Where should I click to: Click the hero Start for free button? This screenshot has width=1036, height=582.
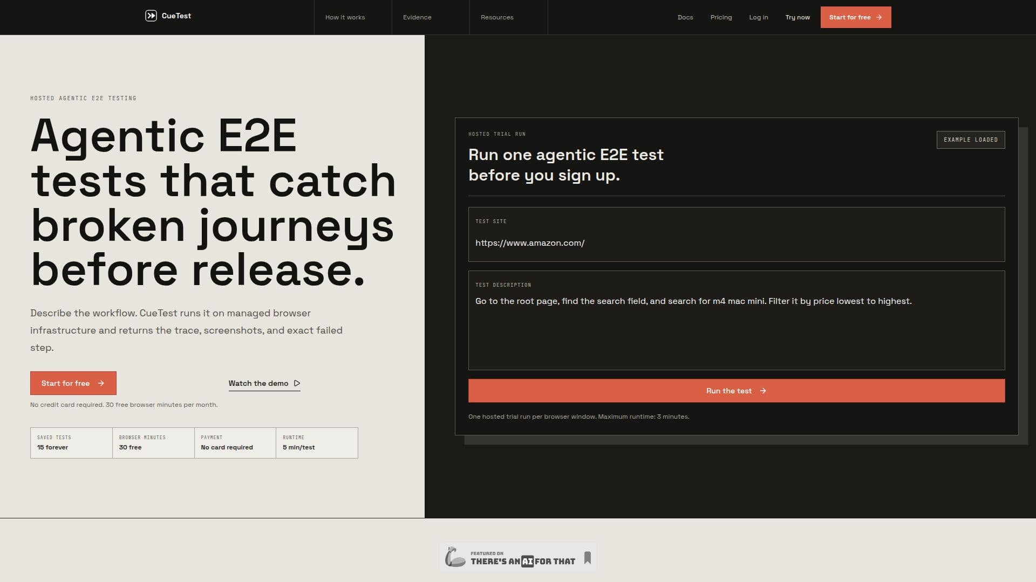tap(73, 383)
